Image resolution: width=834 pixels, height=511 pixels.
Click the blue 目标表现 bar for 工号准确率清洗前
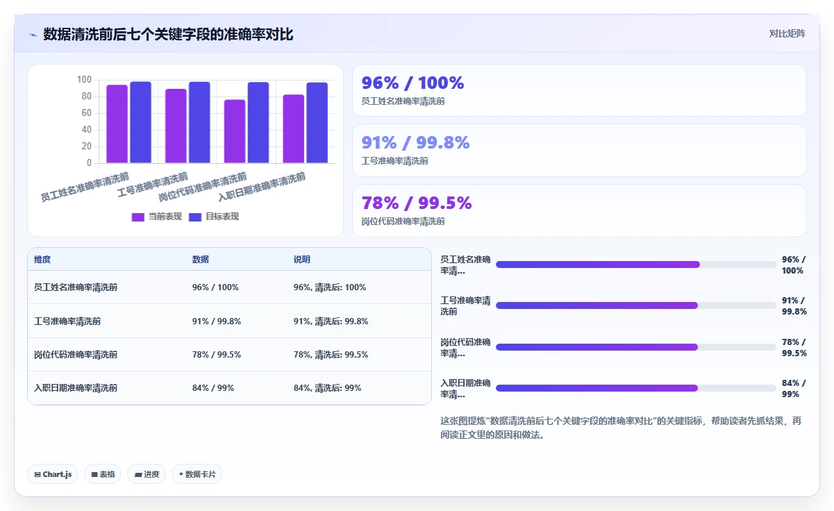[199, 123]
